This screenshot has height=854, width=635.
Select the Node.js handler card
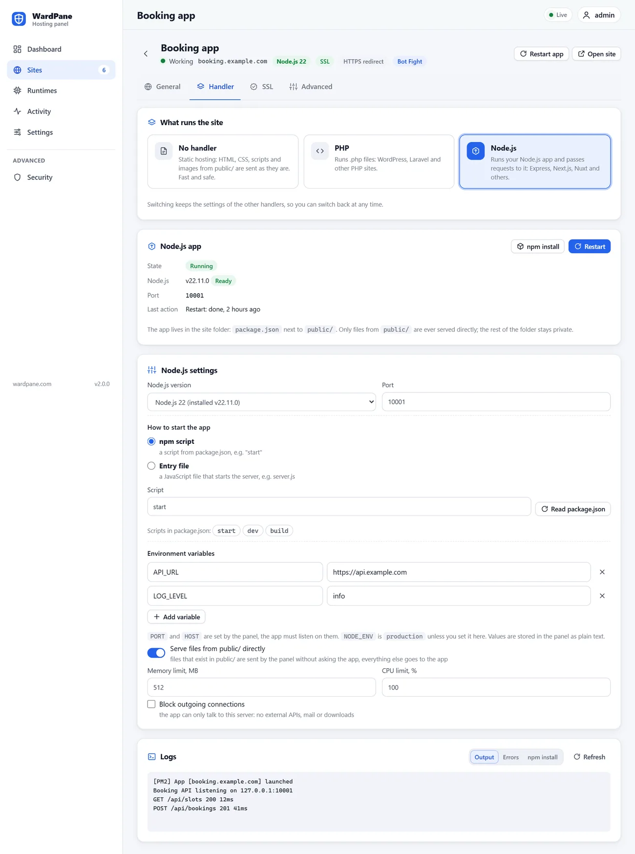tap(535, 162)
